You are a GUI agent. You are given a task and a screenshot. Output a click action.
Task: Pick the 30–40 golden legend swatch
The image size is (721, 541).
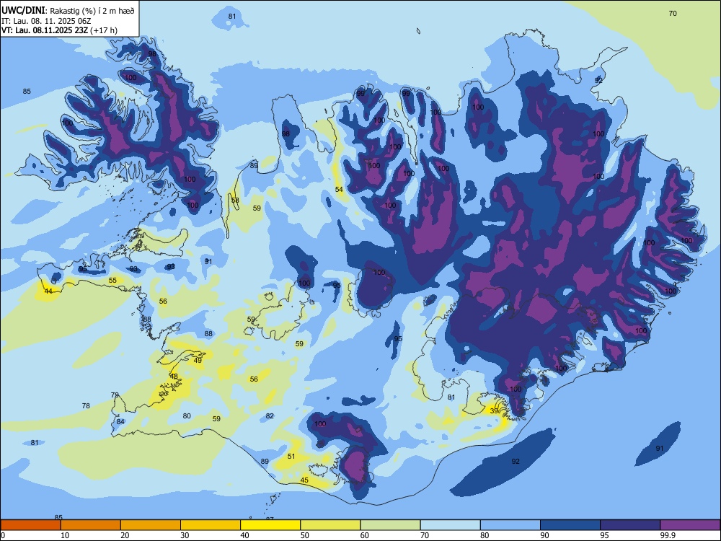pos(211,525)
